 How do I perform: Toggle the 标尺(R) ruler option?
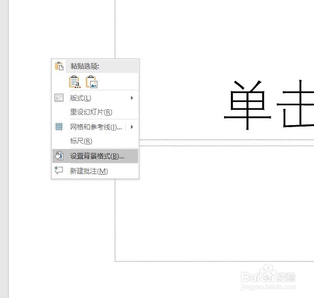pos(95,141)
